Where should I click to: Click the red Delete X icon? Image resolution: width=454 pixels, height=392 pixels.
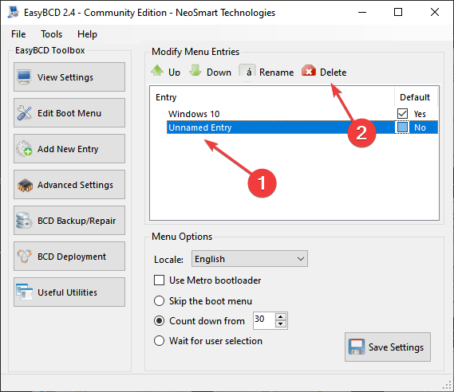309,71
